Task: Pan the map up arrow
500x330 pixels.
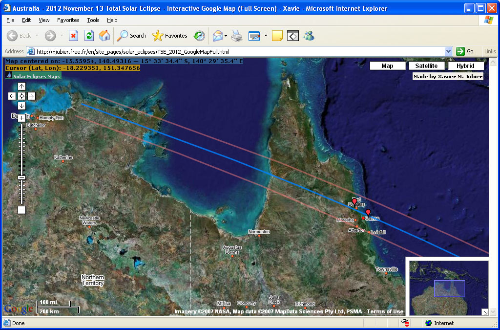Action: click(21, 86)
